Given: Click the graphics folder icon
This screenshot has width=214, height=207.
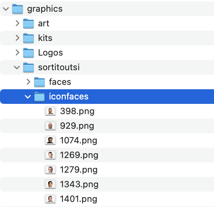Looking at the screenshot, I should (x=18, y=9).
